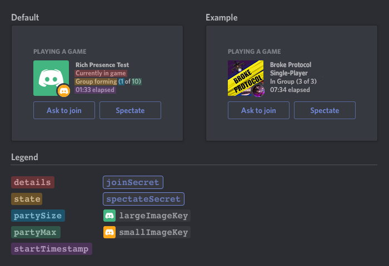Click the green Discord icon beside largeImageKey
This screenshot has height=266, width=389.
point(109,216)
